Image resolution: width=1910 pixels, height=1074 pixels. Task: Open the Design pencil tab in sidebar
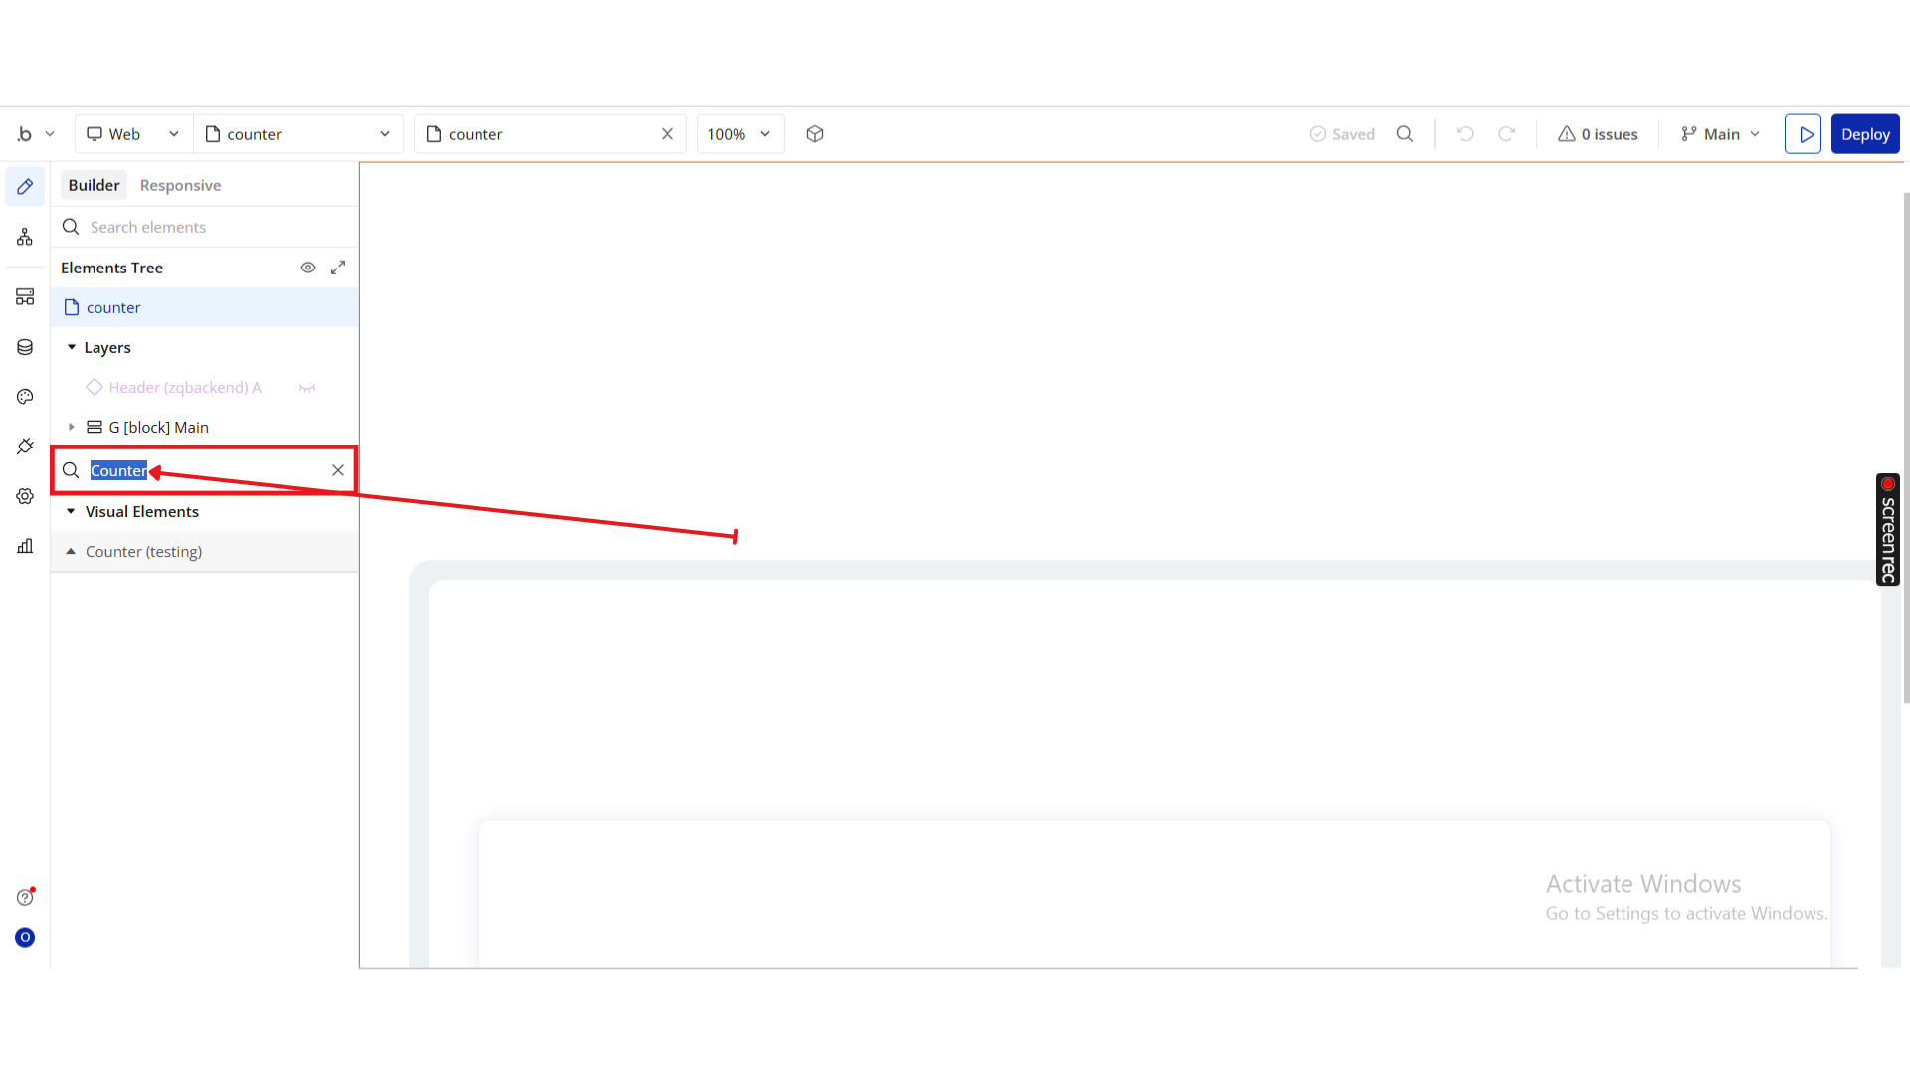coord(25,187)
